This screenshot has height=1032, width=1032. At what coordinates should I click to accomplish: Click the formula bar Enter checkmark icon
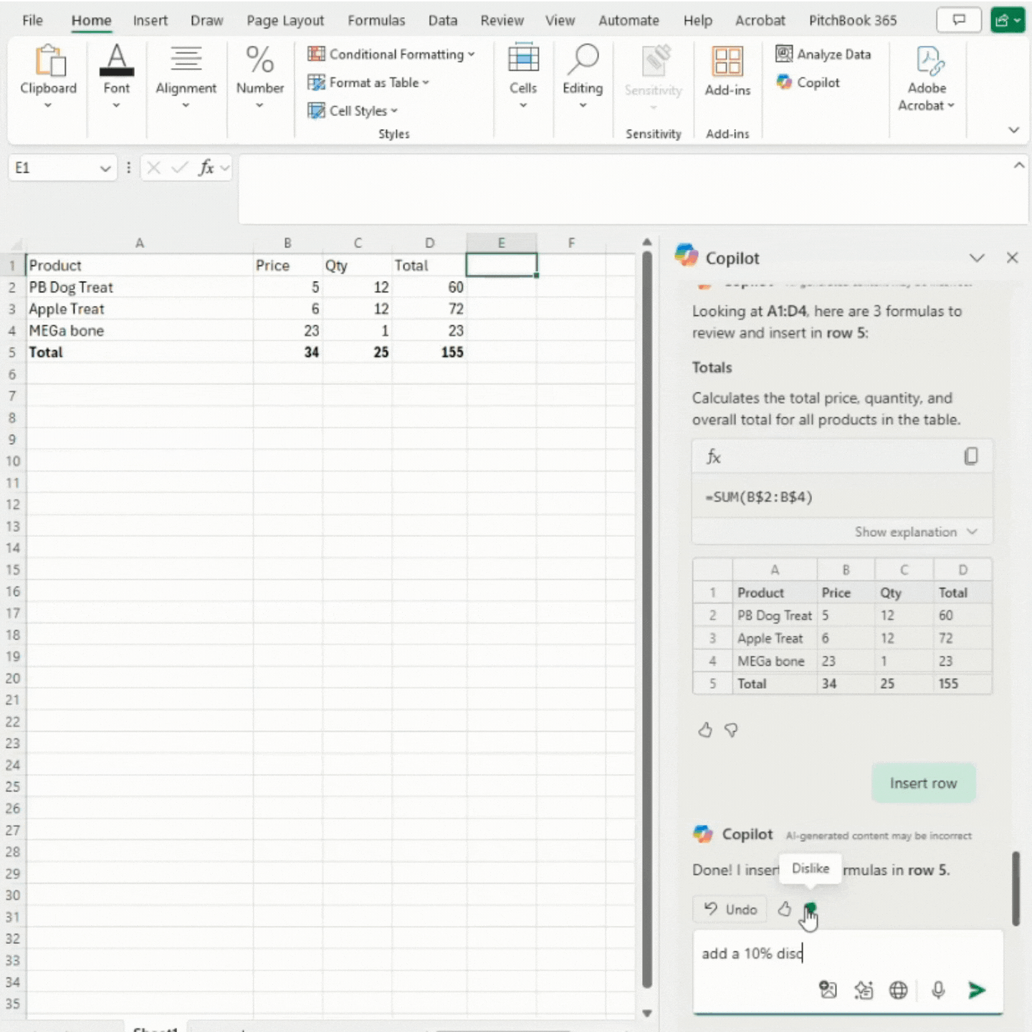[180, 168]
